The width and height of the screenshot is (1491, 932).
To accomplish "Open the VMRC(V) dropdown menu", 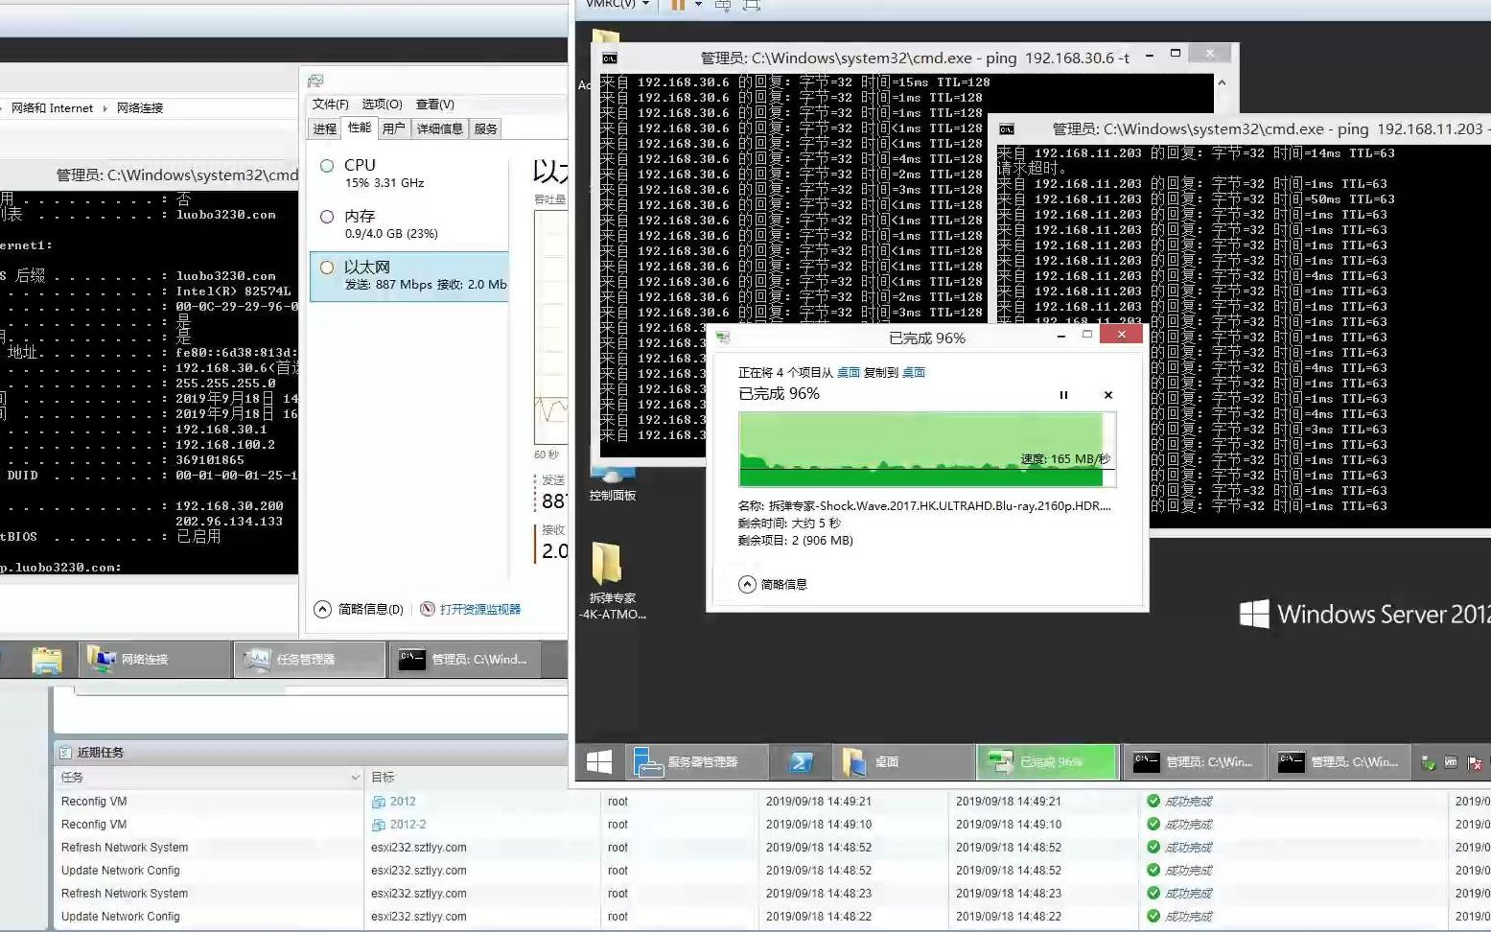I will click(x=617, y=4).
